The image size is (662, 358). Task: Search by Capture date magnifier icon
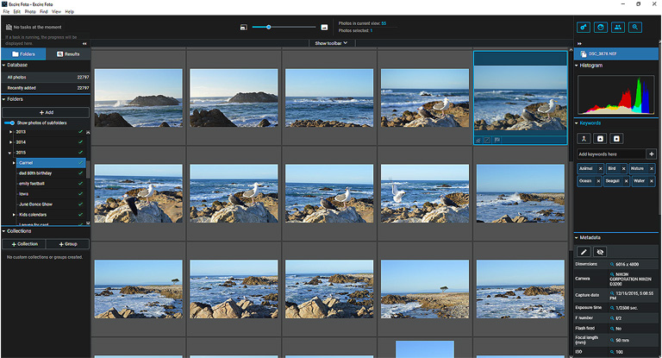click(x=612, y=293)
